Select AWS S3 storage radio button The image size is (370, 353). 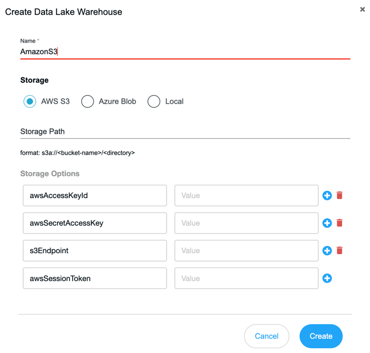[x=30, y=102]
